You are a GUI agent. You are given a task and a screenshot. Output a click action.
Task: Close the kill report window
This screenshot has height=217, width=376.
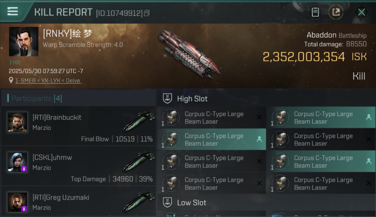click(361, 12)
